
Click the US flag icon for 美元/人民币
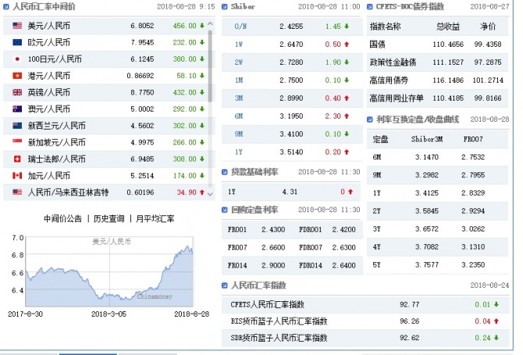(x=17, y=25)
